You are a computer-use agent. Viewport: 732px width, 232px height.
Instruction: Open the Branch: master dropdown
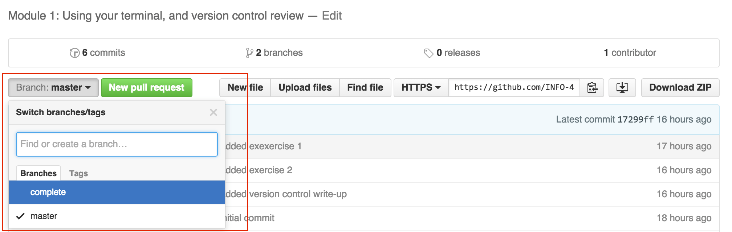tap(53, 88)
